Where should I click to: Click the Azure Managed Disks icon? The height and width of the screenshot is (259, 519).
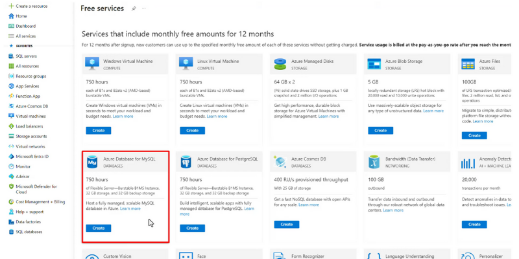click(x=280, y=64)
